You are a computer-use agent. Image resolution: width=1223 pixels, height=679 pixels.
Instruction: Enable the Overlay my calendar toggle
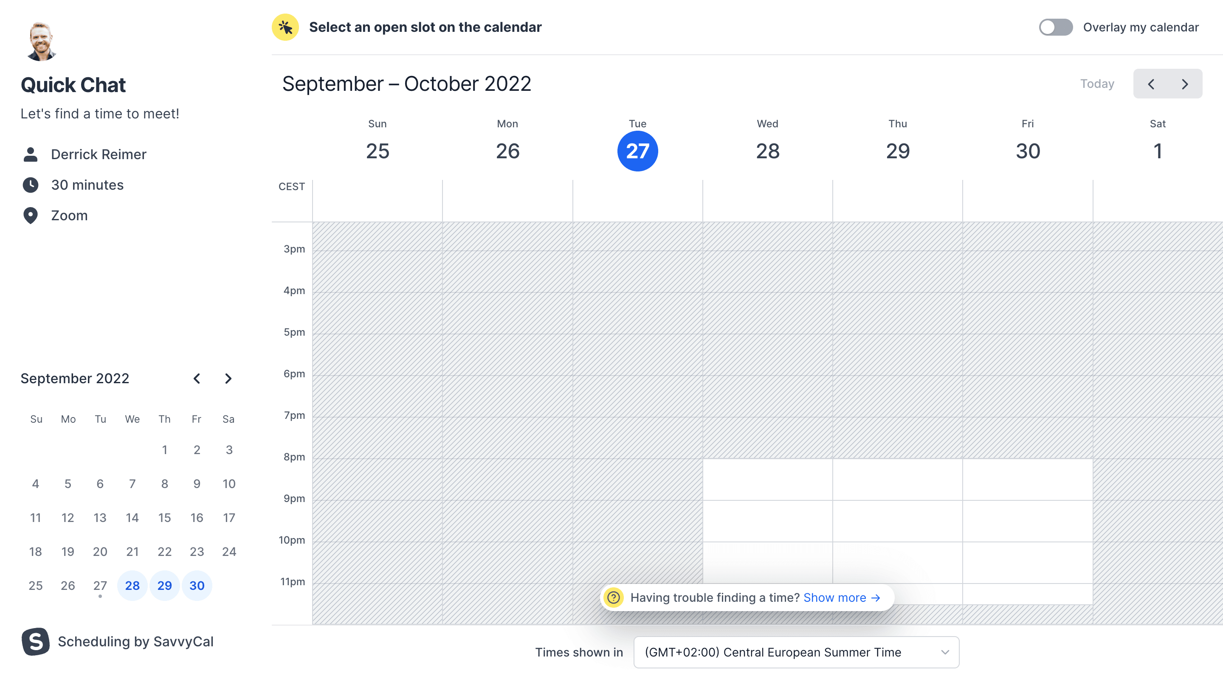[1056, 27]
